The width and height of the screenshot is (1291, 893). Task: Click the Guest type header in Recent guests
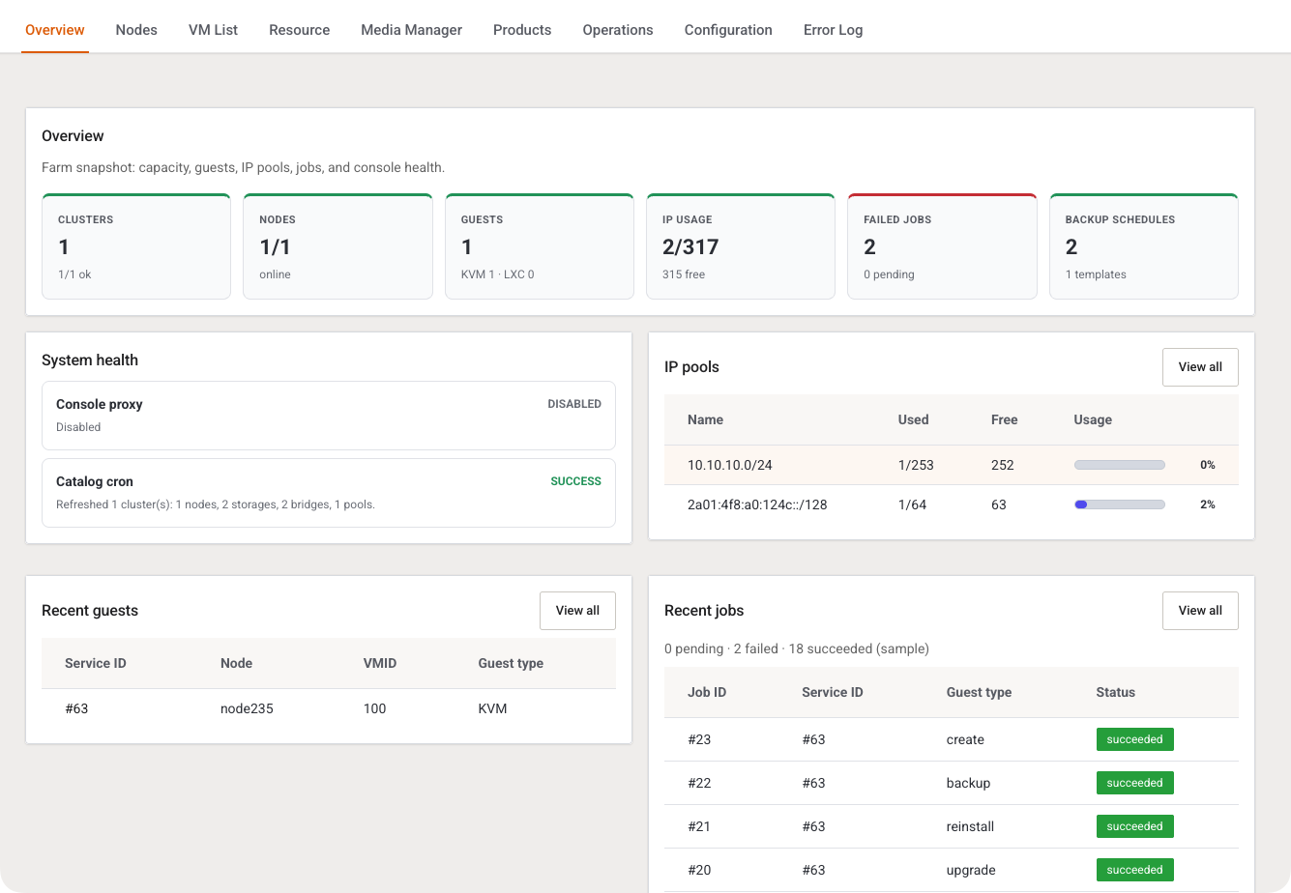(511, 663)
